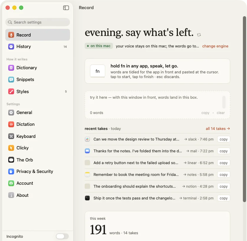Image resolution: width=247 pixels, height=241 pixels.
Task: View all 14 takes
Action: coord(218,129)
